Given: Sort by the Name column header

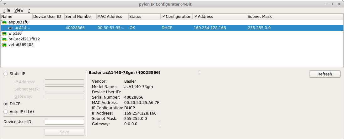Looking at the screenshot, I should [x=16, y=16].
